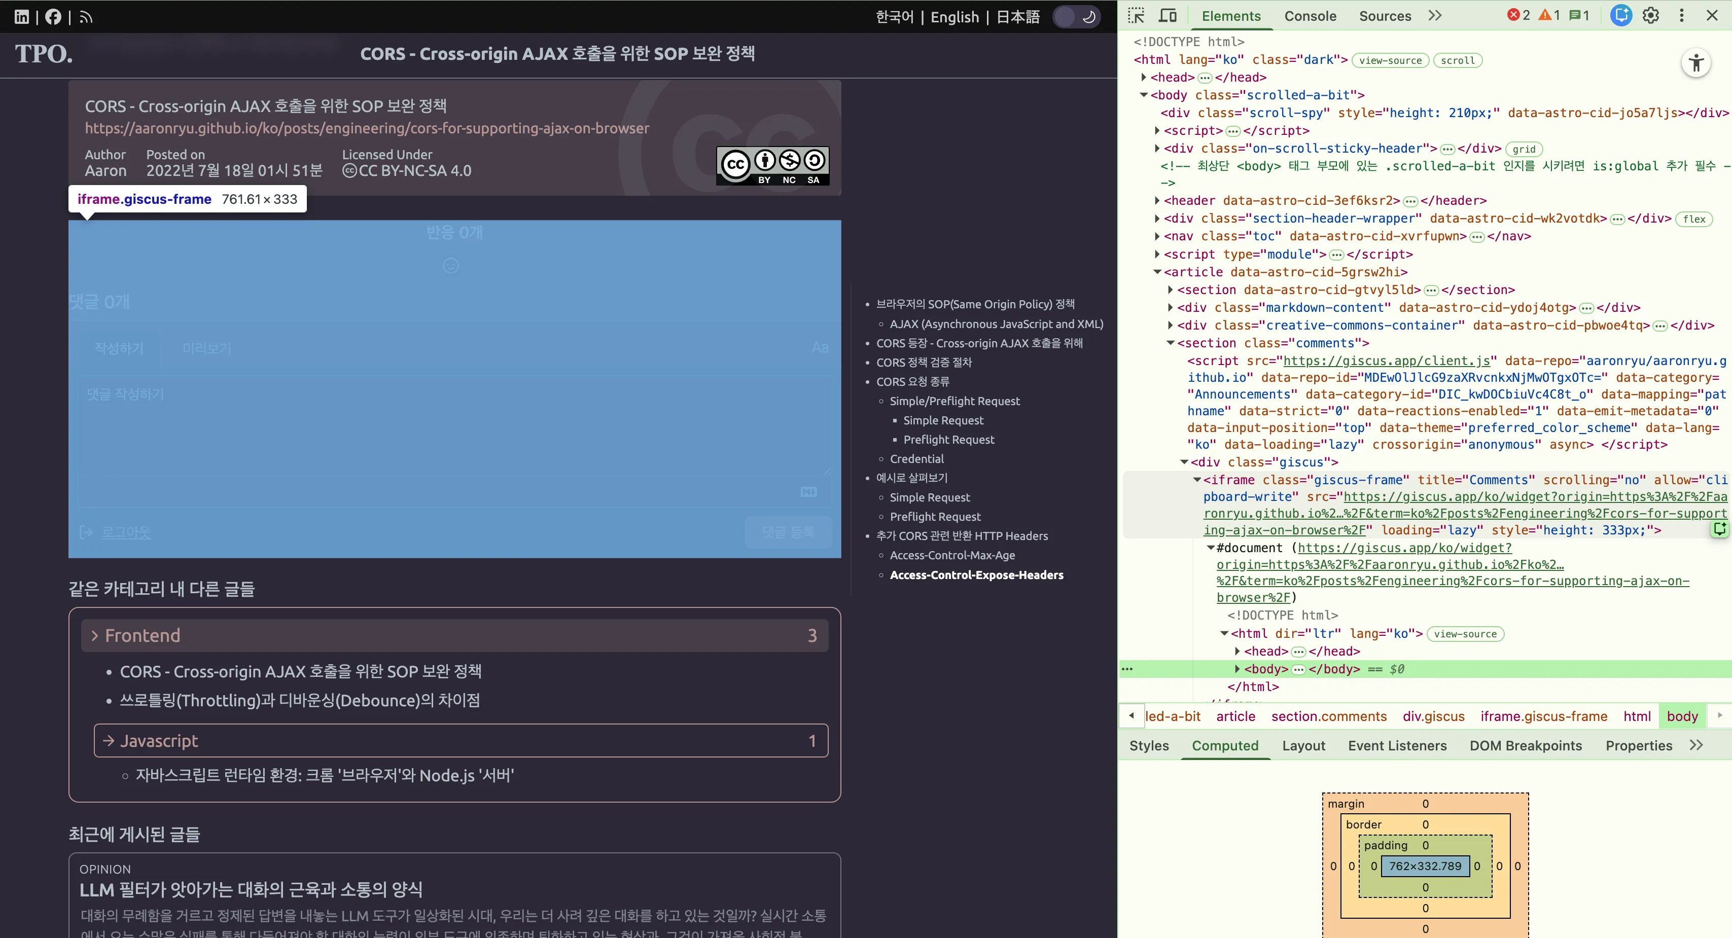Screen dimensions: 1732x938
Task: Collapse the body scrolled-a-bit node
Action: point(1144,95)
